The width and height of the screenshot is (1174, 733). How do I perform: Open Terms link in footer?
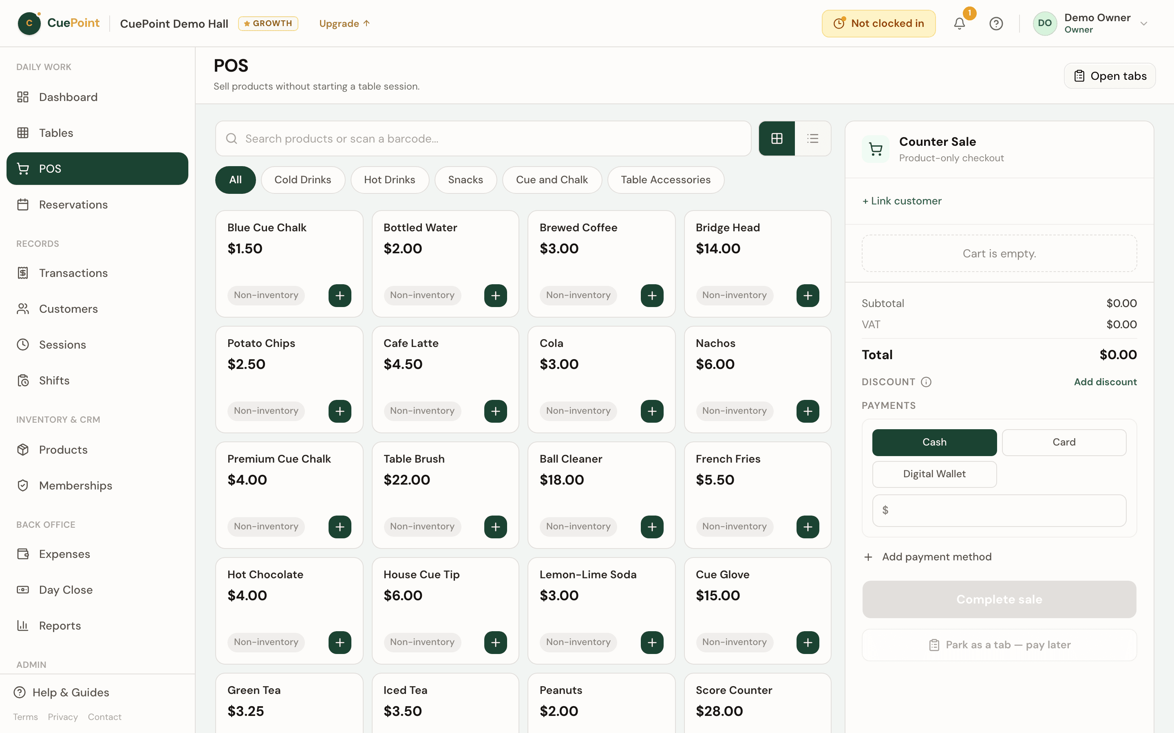[25, 717]
